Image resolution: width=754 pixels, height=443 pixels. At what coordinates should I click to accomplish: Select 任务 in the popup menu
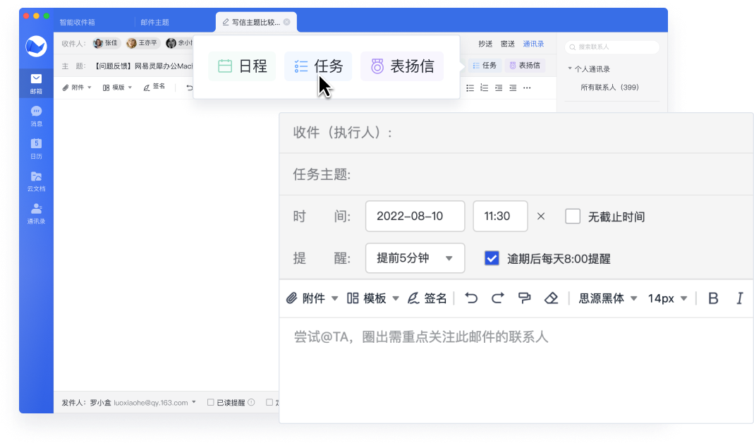[x=319, y=66]
